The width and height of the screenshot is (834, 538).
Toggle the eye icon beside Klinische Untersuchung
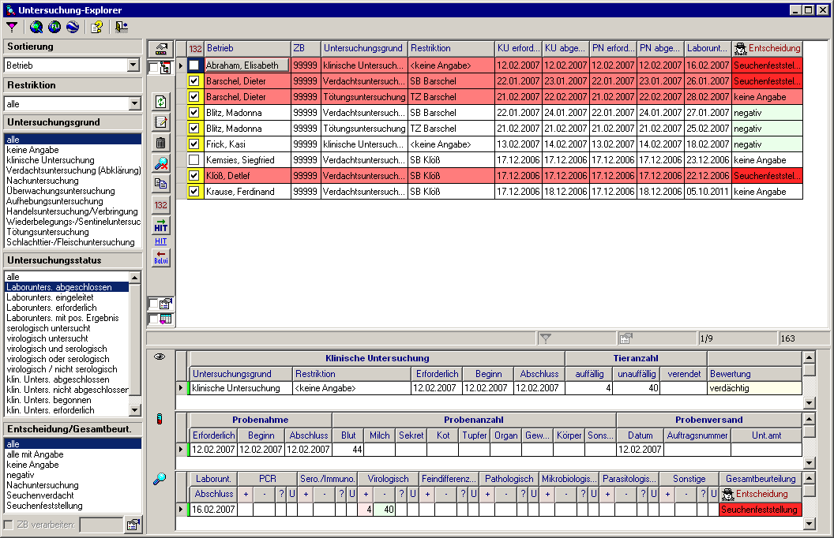(x=160, y=357)
